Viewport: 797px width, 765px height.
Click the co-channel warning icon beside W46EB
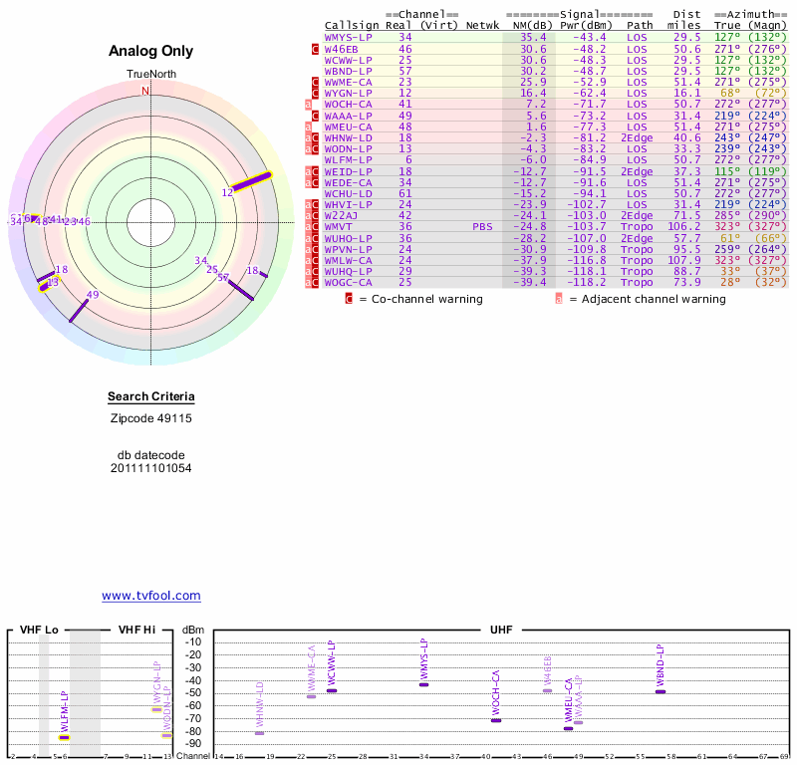[316, 48]
